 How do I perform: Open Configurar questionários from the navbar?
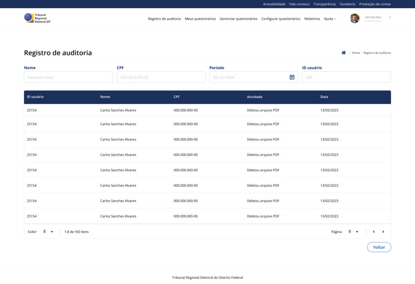click(x=280, y=19)
